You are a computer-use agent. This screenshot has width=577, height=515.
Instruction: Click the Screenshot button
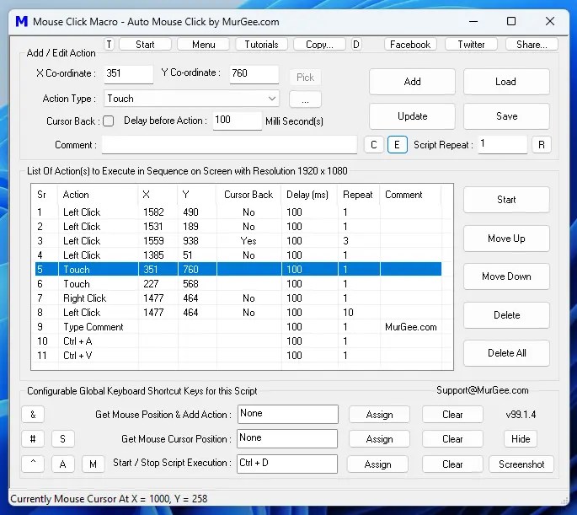(x=521, y=464)
